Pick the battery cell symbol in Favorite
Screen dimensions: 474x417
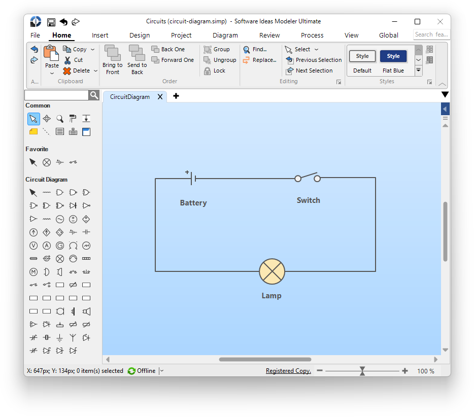tap(60, 162)
